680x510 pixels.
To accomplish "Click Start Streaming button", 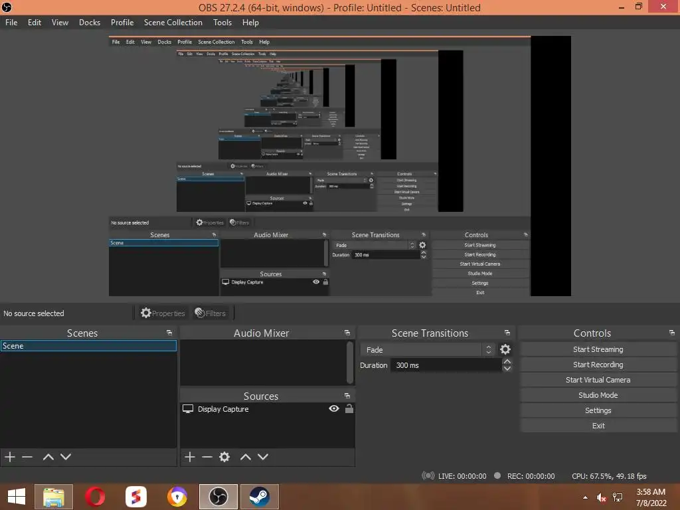I will coord(598,349).
